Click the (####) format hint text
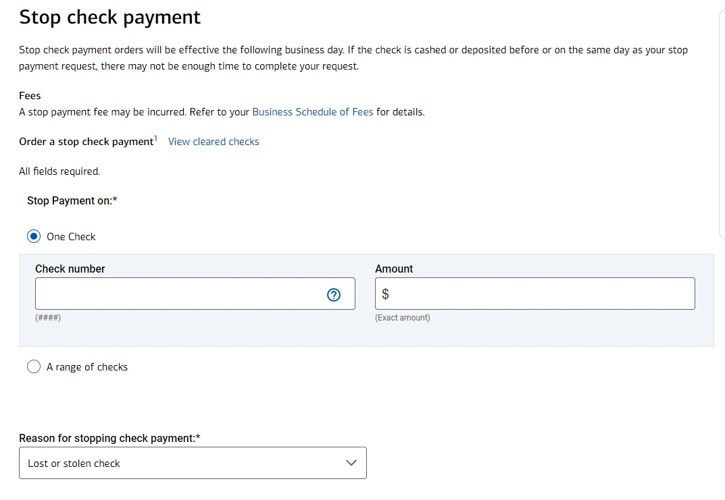 [48, 318]
